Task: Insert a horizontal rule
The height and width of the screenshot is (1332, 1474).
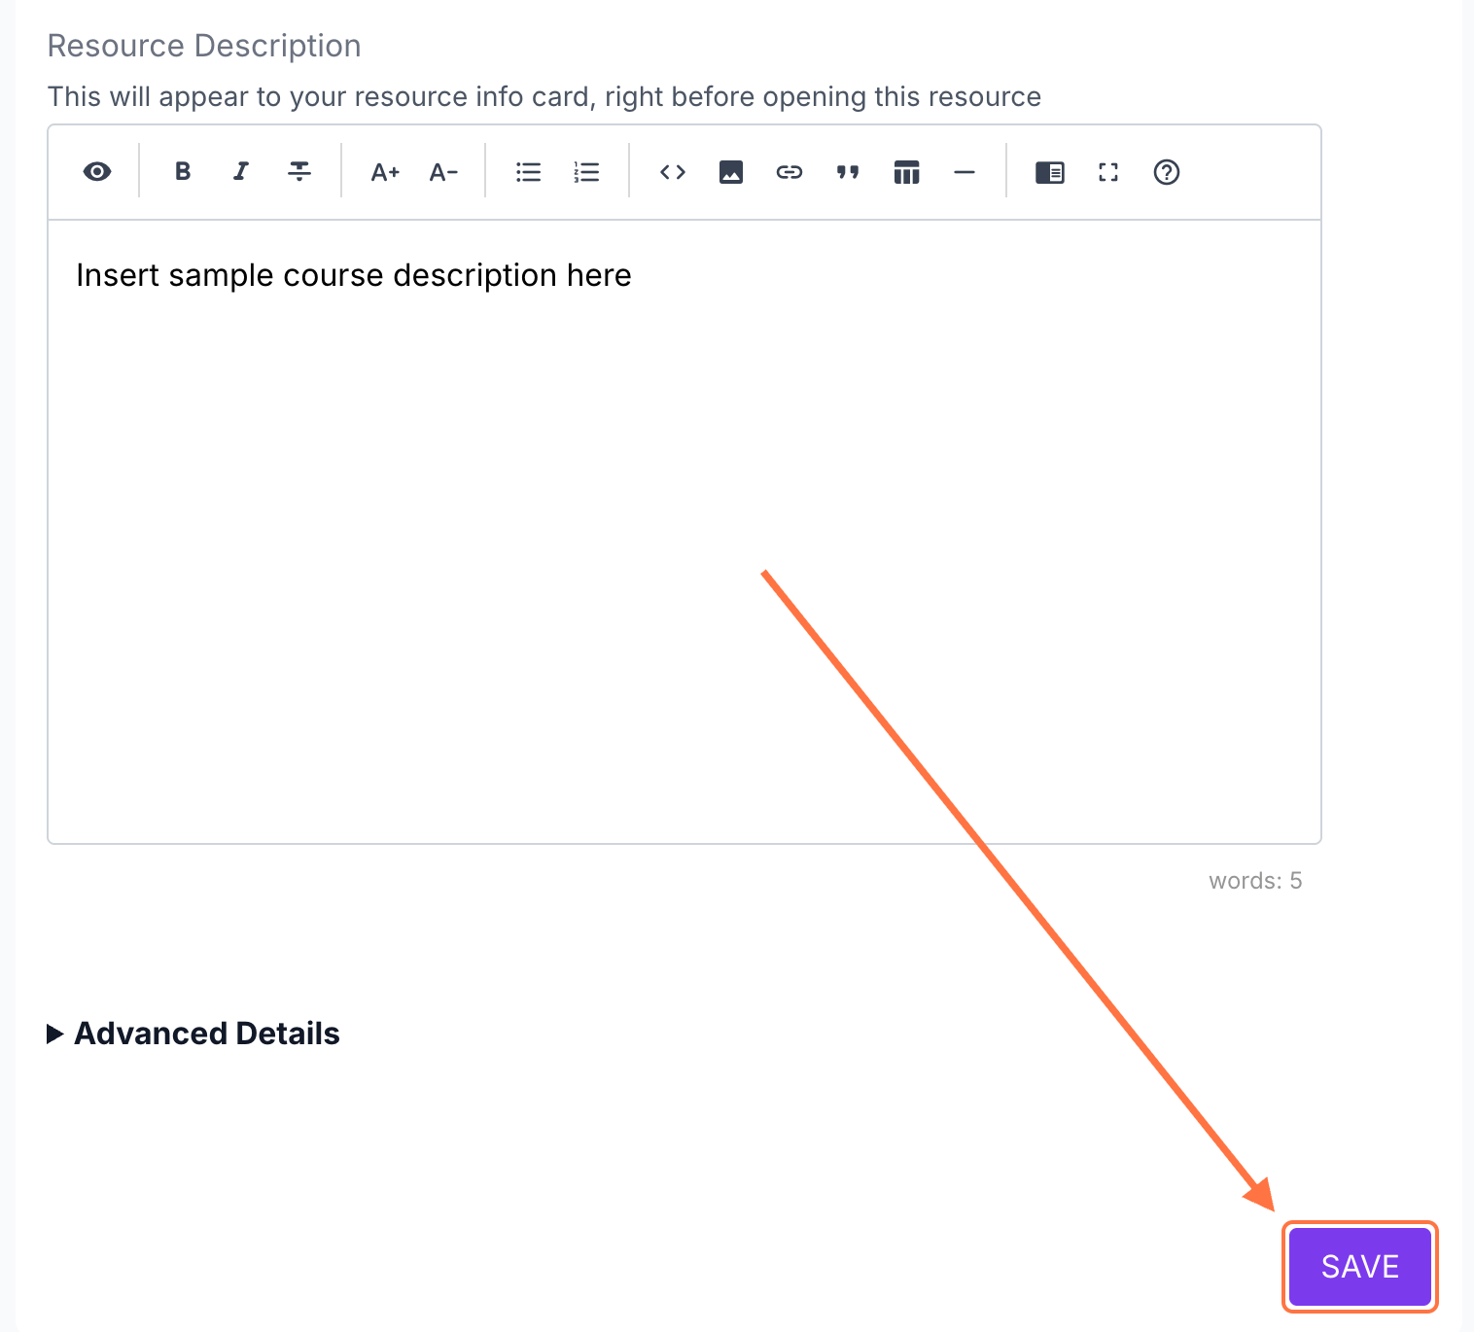Action: 965,172
